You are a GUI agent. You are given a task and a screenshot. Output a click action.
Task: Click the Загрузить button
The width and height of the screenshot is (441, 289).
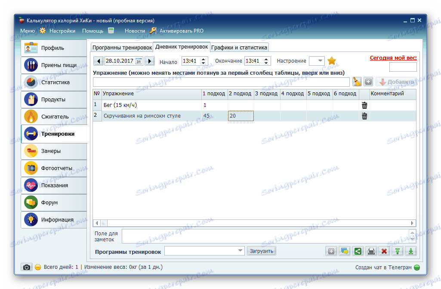click(x=261, y=251)
